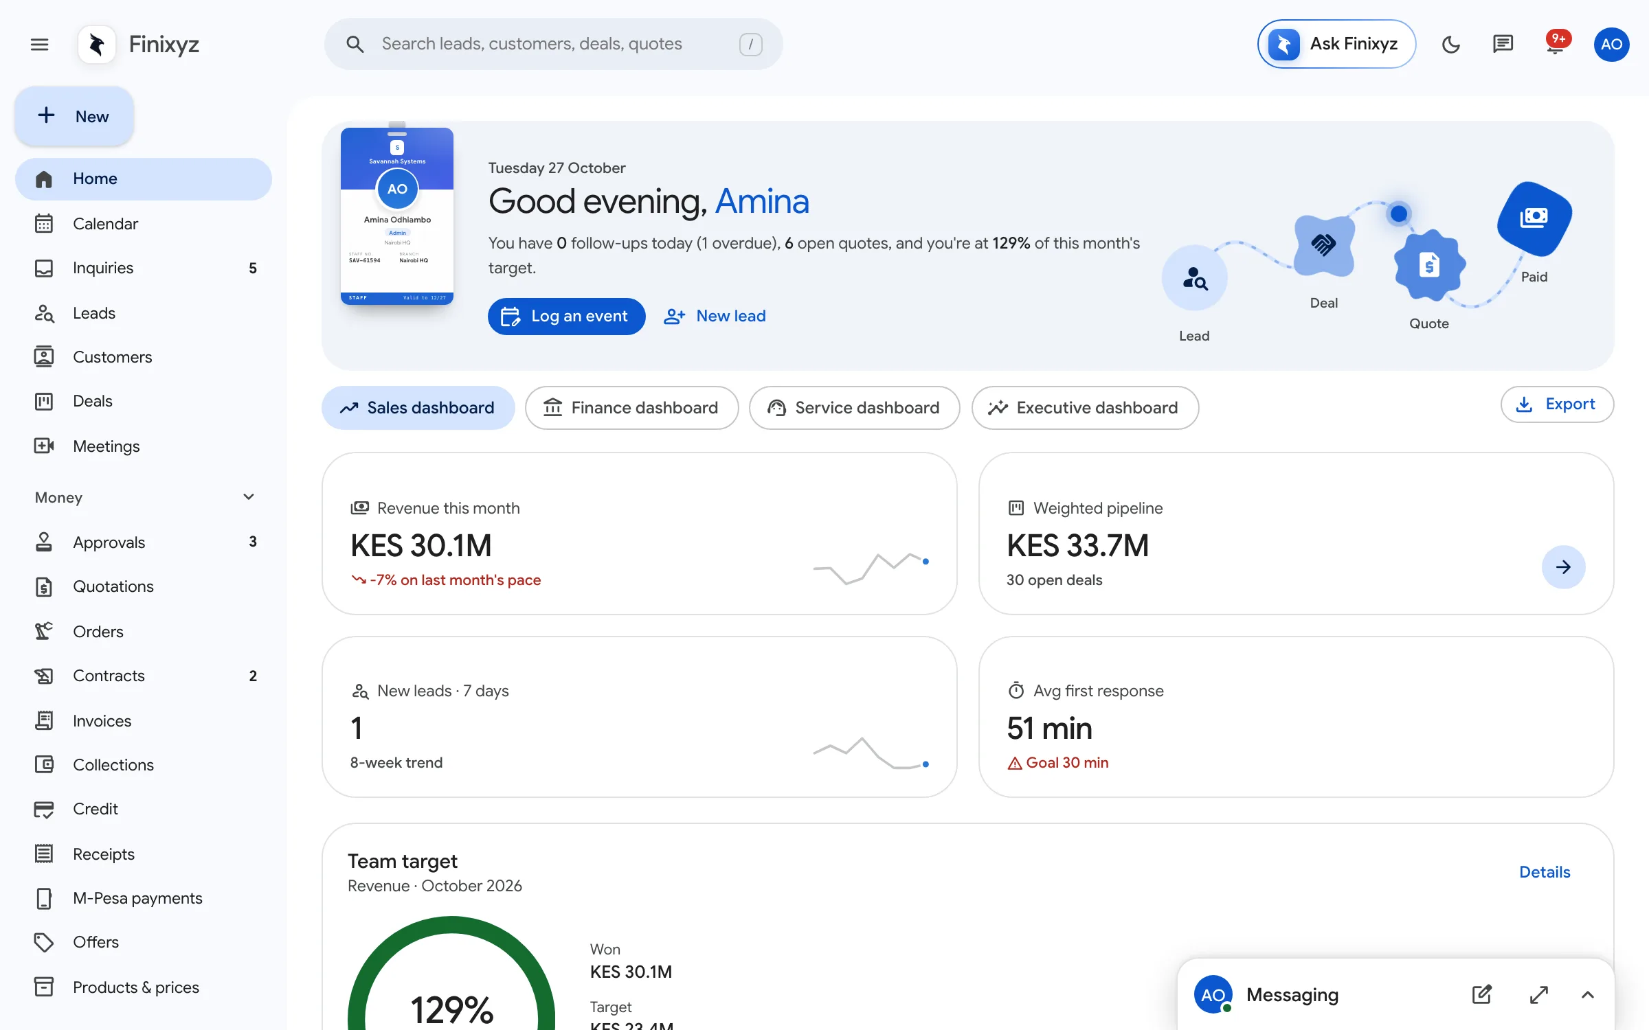This screenshot has height=1030, width=1649.
Task: Open the Deals page
Action: [144, 401]
